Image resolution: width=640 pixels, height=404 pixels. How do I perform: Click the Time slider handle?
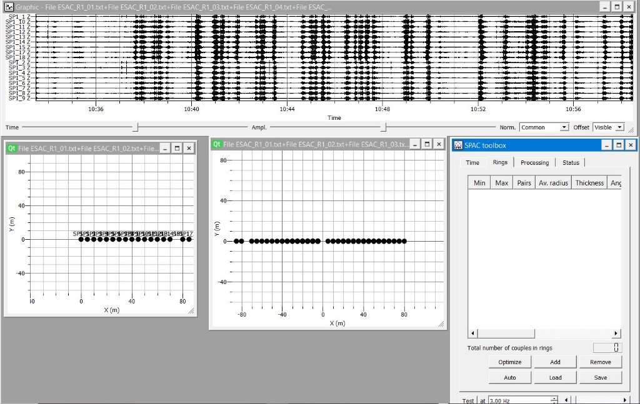pos(135,127)
